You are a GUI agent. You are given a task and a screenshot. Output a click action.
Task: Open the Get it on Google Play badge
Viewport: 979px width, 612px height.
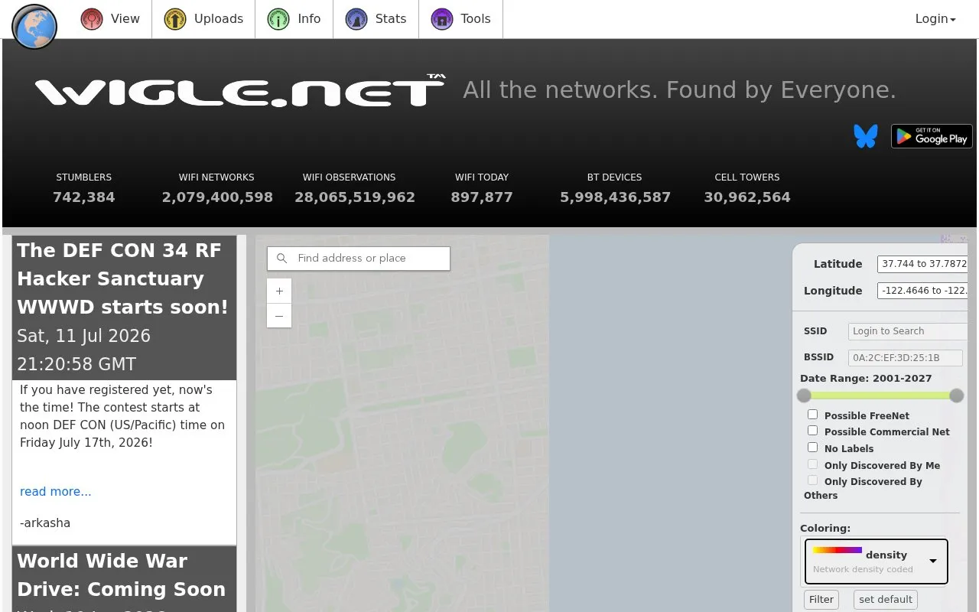932,136
